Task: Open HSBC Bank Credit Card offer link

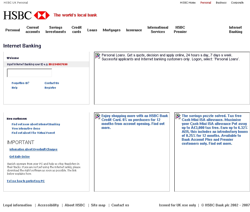Action: tap(135, 122)
